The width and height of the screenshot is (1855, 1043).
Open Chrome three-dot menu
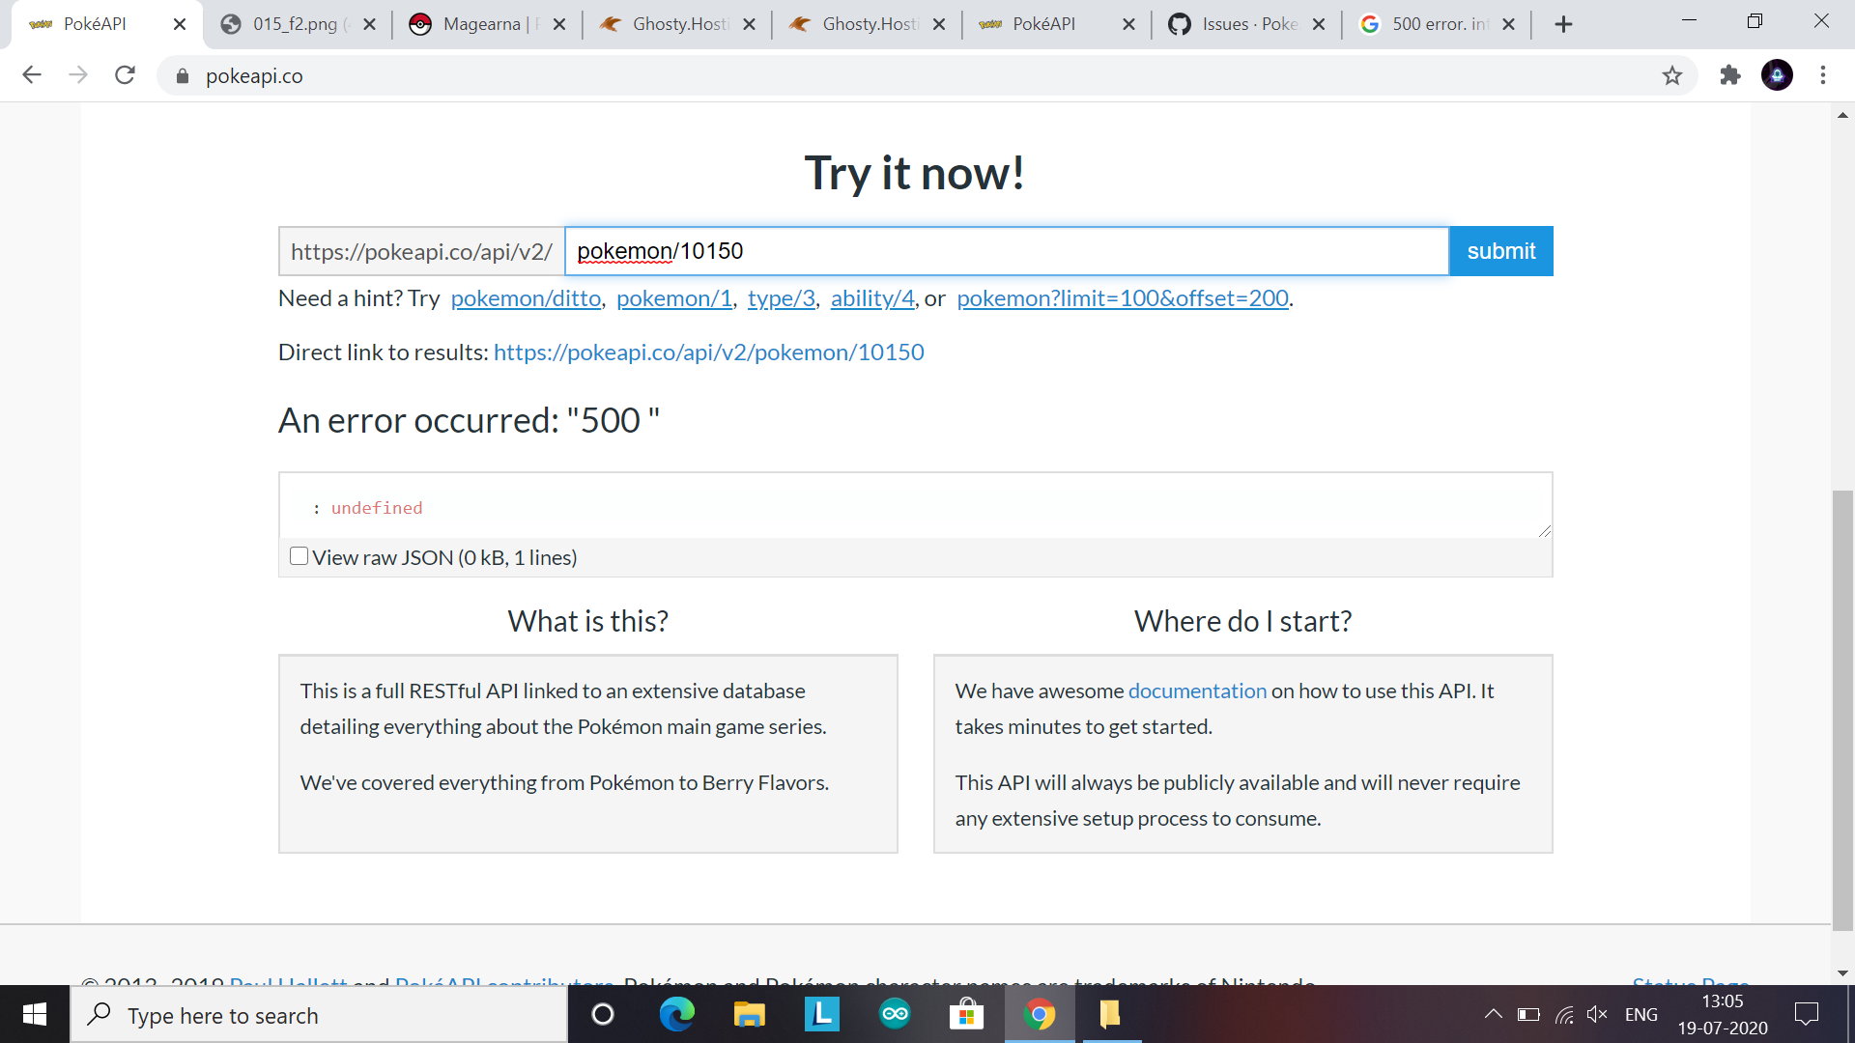pos(1823,75)
